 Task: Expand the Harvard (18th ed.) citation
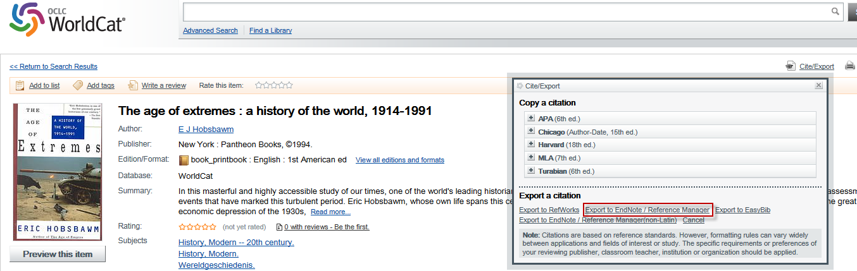tap(530, 145)
